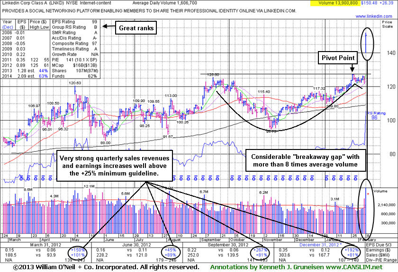Click the EPS Rating 99 row
Image resolution: width=398 pixels, height=272 pixels.
74,22
